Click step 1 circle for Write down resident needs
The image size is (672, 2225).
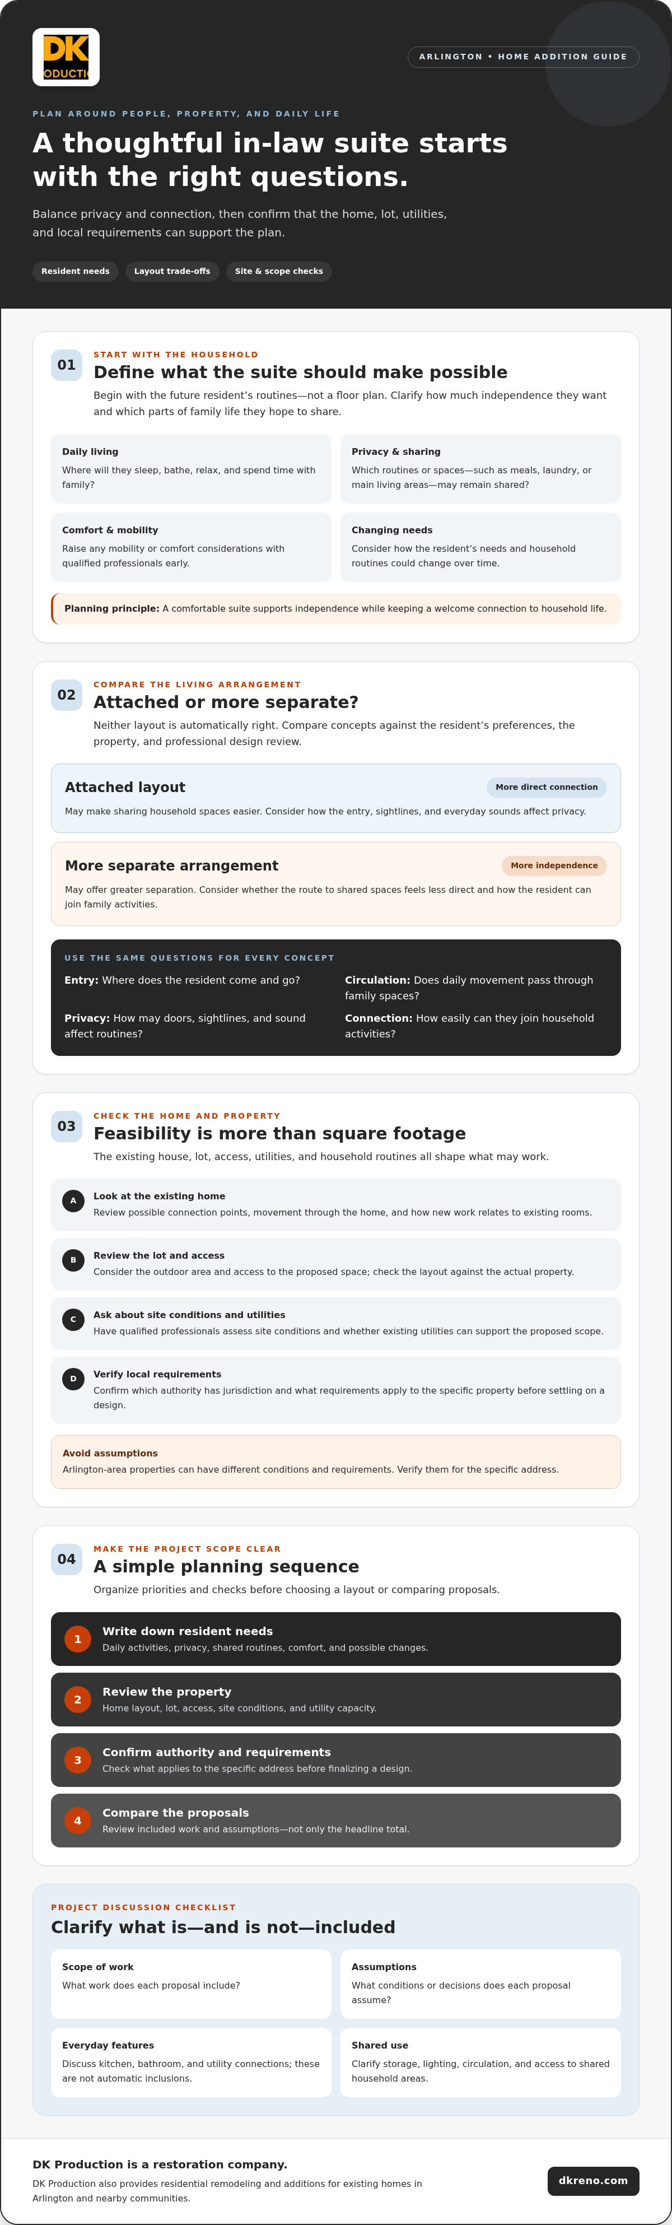click(x=78, y=1640)
